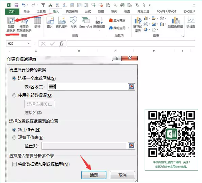This screenshot has width=202, height=183.
Task: Click the 取消 button
Action: click(122, 175)
